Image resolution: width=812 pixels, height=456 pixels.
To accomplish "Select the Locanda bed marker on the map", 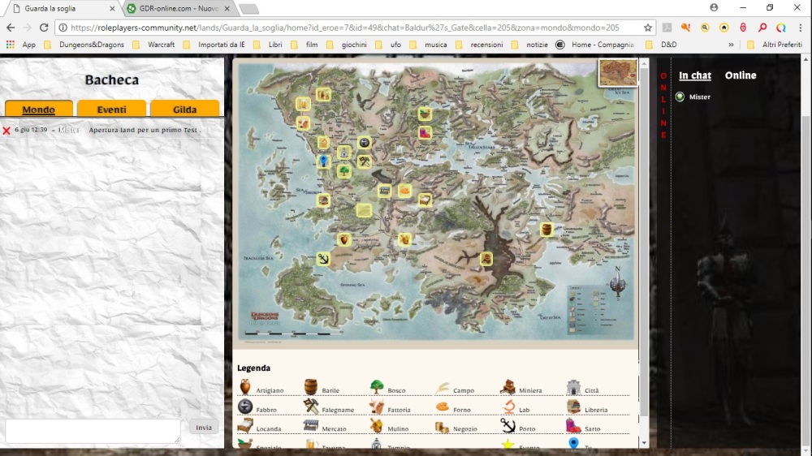I will pyautogui.click(x=425, y=200).
